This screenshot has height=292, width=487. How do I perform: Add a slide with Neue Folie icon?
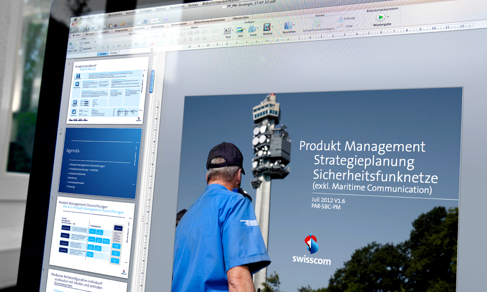(x=72, y=45)
